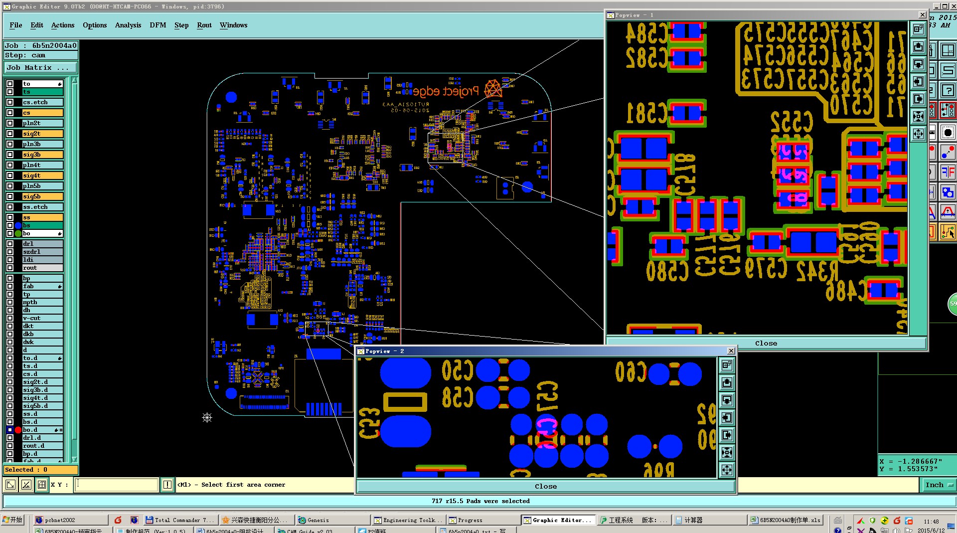Click the diagonal resize arrow icon beside XY field

tap(10, 484)
